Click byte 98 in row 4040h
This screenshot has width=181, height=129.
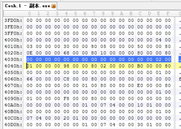66,66
